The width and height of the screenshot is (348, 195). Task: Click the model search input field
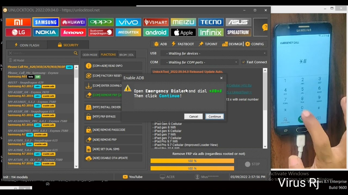pos(42,53)
